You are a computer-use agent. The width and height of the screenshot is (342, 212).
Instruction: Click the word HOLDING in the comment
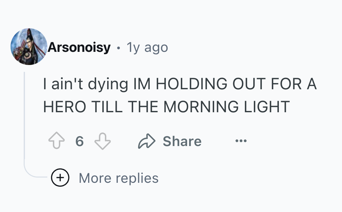(x=191, y=84)
